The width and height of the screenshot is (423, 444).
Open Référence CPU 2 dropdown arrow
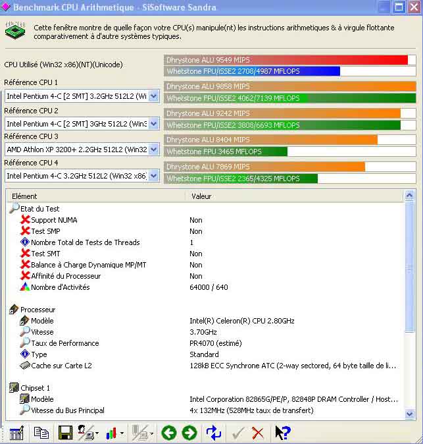click(153, 124)
